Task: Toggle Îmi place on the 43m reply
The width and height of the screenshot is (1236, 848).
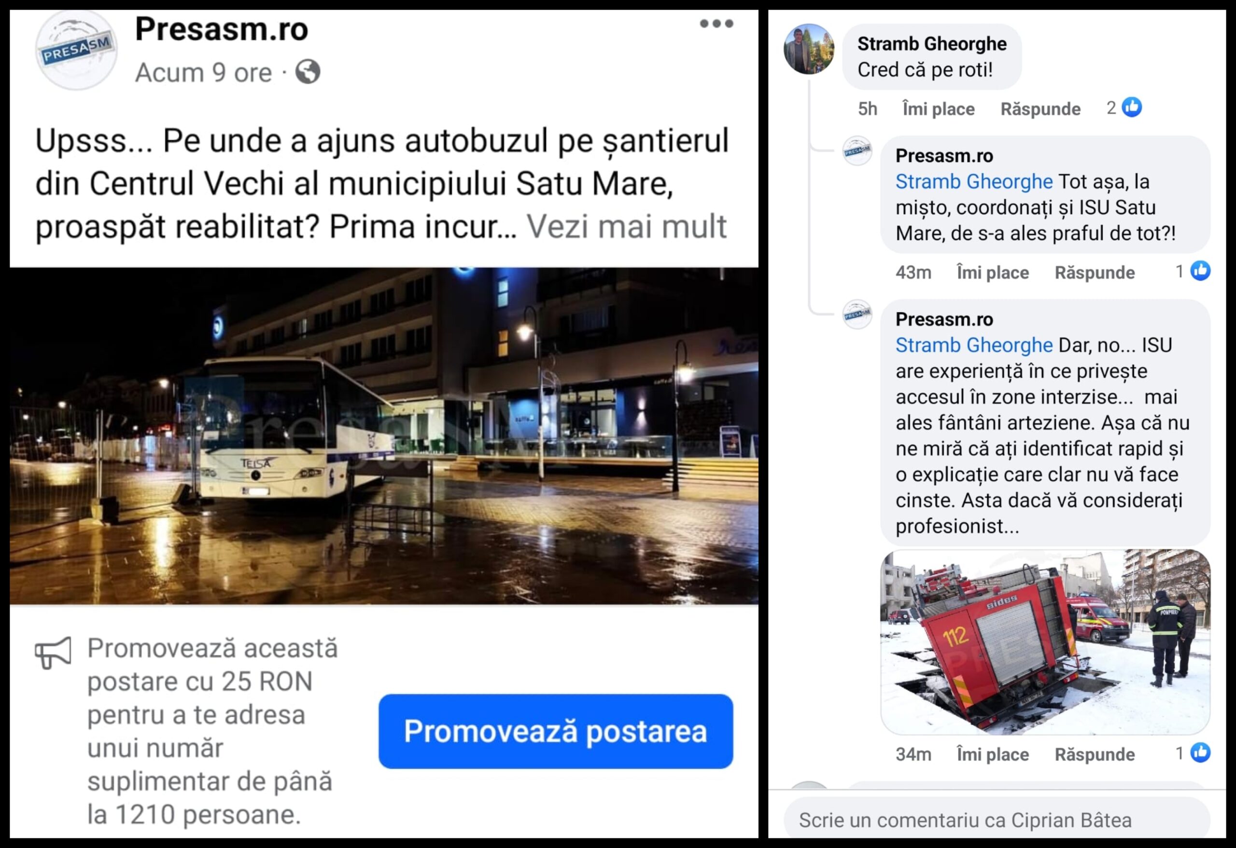Action: (x=993, y=273)
